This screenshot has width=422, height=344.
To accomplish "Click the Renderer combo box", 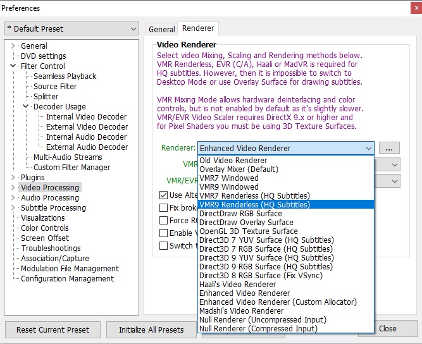I will click(286, 148).
